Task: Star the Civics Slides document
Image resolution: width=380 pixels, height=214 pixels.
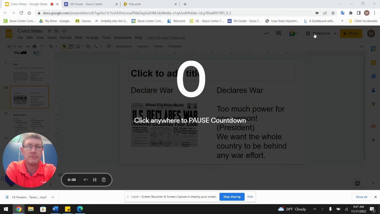Action: [49, 31]
